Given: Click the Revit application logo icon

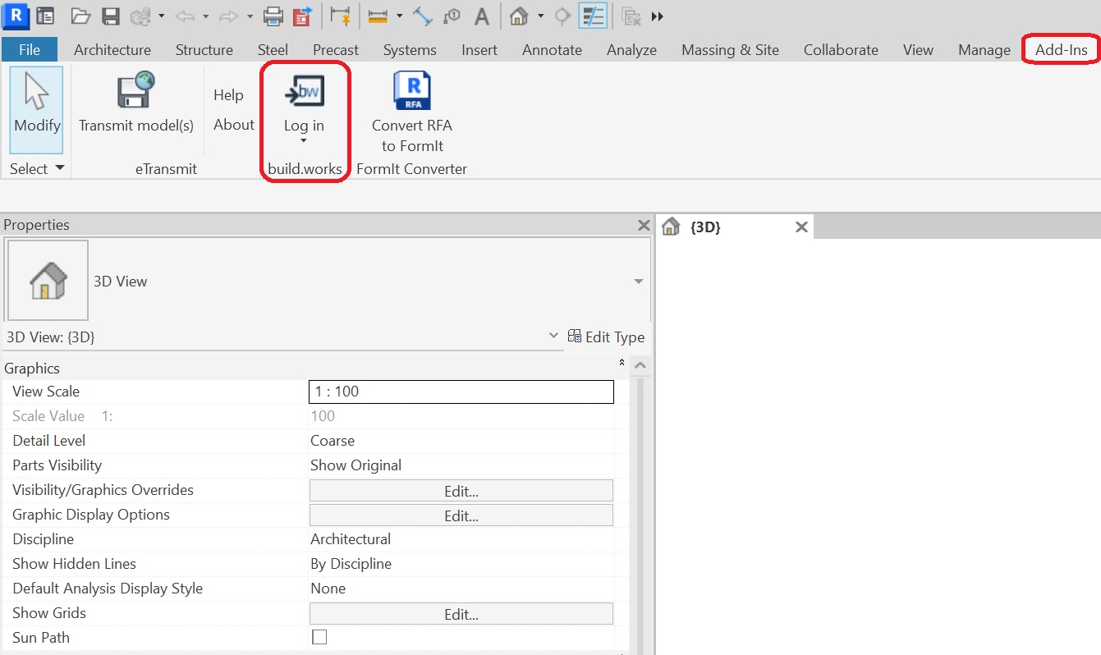Looking at the screenshot, I should [x=16, y=15].
